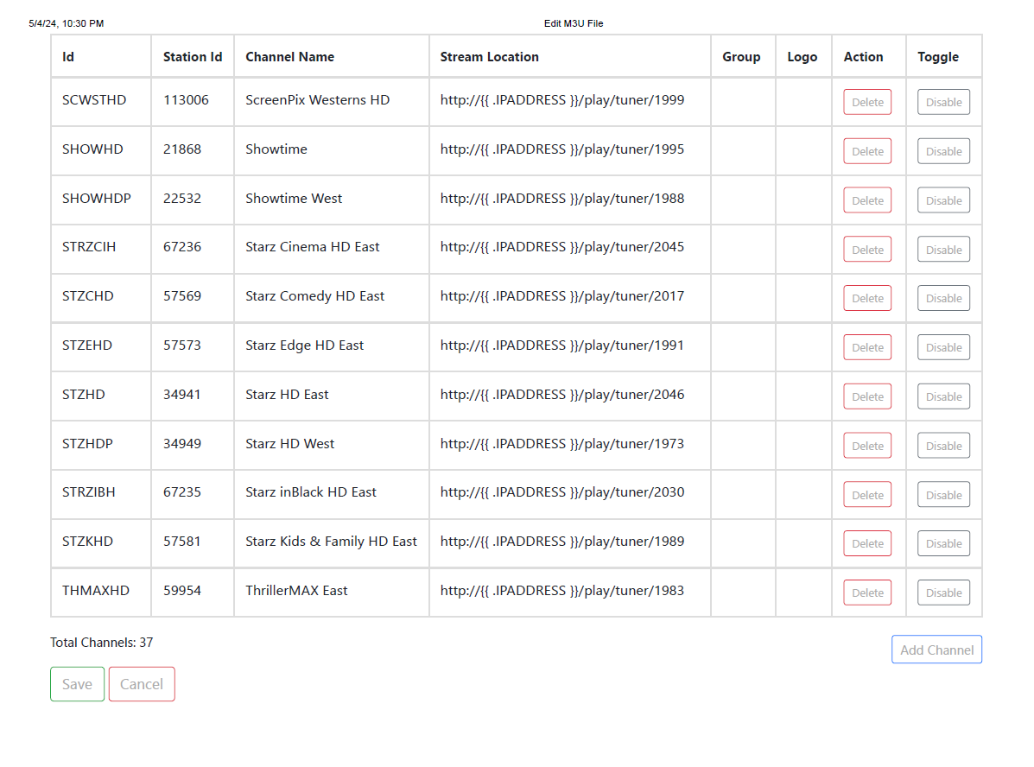
Task: Delete the ScreenPix Westerns HD channel
Action: point(867,102)
